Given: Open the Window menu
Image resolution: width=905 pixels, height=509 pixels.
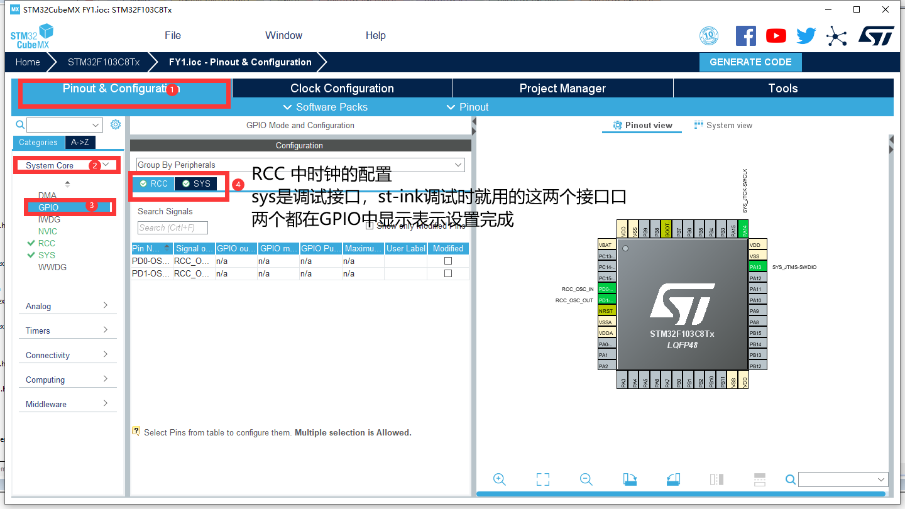Looking at the screenshot, I should coord(283,35).
